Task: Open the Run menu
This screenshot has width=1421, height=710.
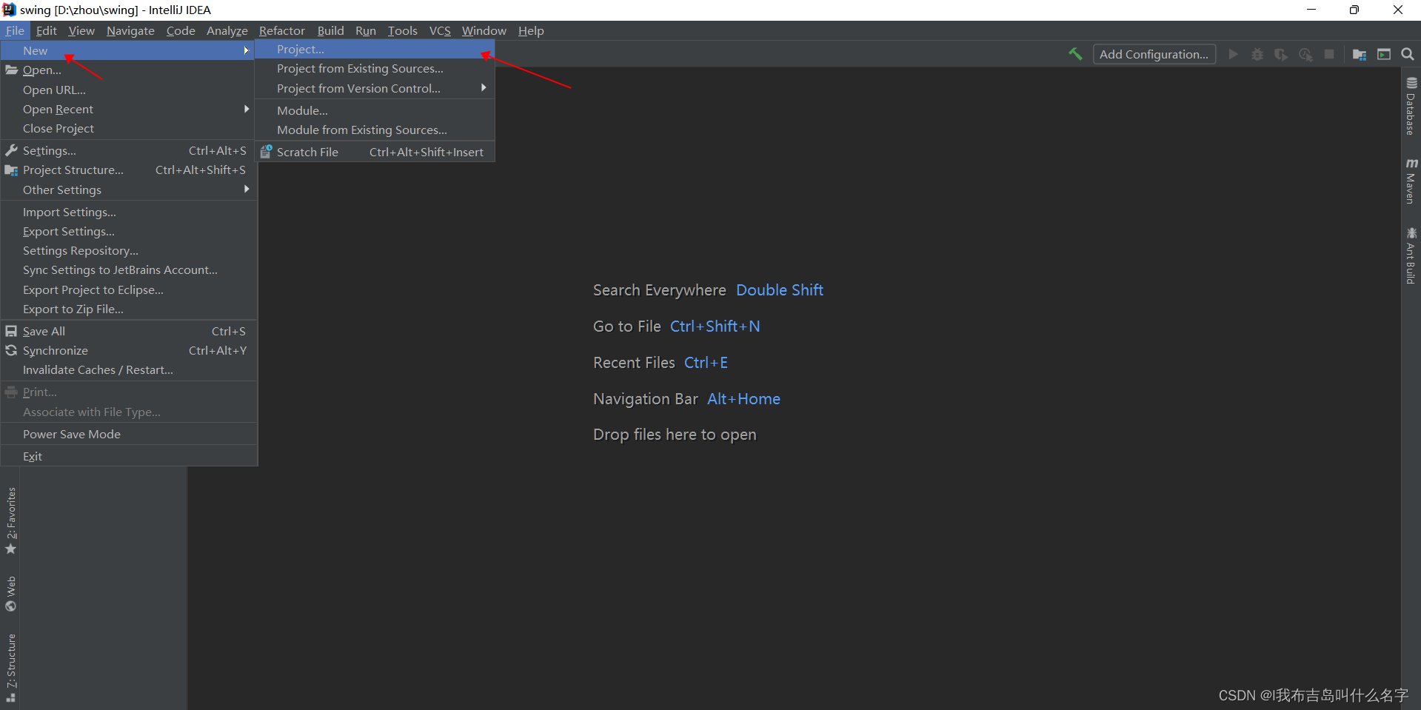Action: tap(365, 30)
